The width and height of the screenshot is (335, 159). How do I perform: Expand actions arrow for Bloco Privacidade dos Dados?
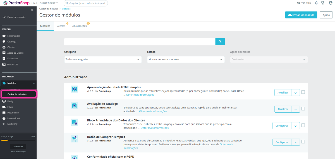296,126
